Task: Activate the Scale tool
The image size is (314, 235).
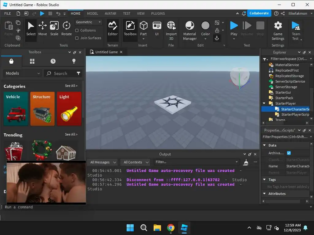Action: [54, 29]
